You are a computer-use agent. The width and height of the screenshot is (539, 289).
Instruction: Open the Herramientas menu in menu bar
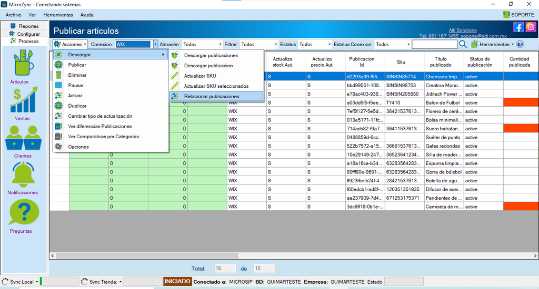pos(58,15)
